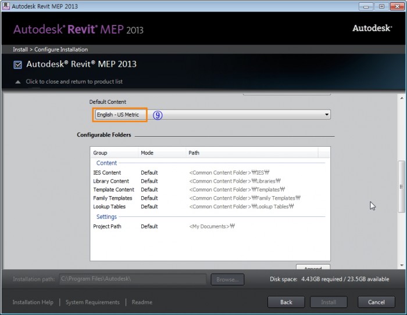The width and height of the screenshot is (407, 315).
Task: Open the Readme link
Action: (x=142, y=302)
